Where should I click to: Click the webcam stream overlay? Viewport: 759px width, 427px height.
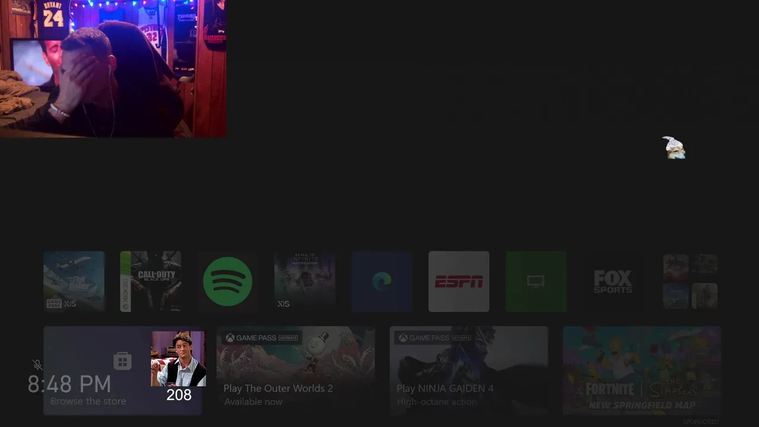113,69
